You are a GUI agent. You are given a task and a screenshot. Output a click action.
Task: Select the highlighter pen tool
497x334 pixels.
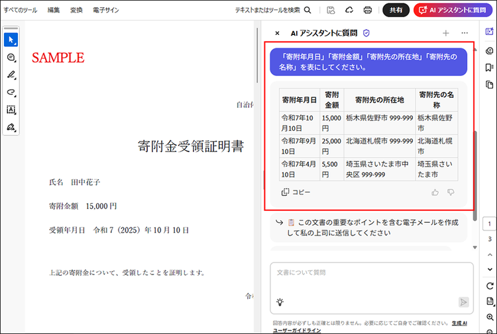11,75
